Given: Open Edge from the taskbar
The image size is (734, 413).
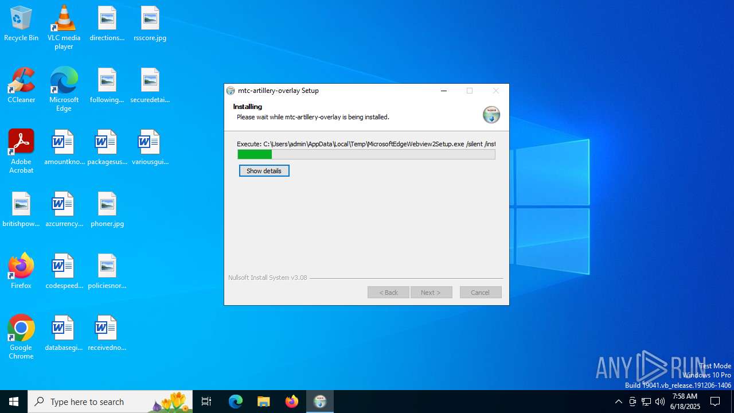Looking at the screenshot, I should [236, 402].
